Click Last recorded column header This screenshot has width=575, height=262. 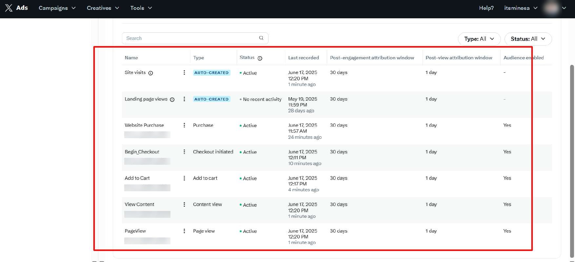(x=304, y=58)
